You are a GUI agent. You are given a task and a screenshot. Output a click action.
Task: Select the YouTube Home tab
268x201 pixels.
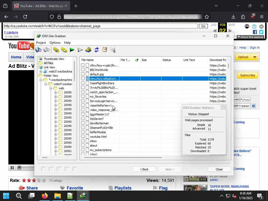(x=16, y=57)
